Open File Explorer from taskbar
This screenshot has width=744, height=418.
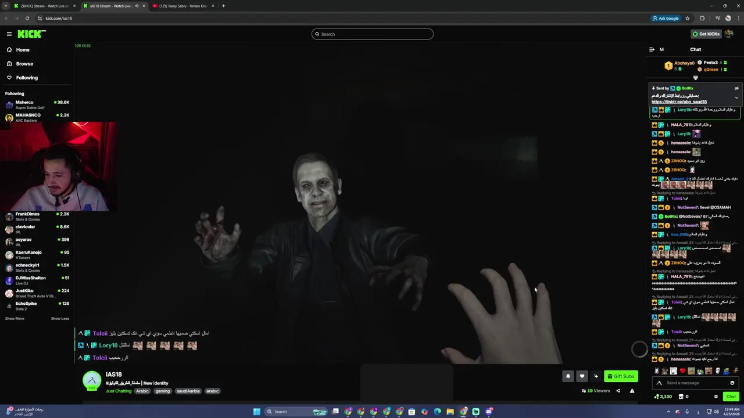coord(450,412)
